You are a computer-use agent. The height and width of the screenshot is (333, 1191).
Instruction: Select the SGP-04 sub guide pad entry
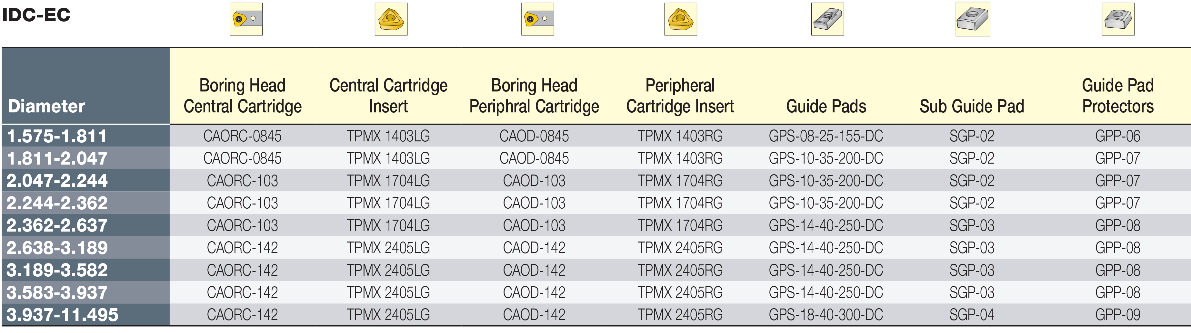(x=972, y=315)
